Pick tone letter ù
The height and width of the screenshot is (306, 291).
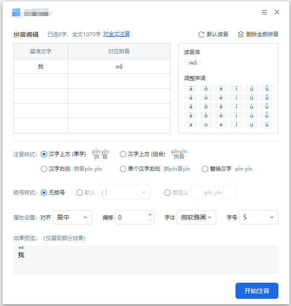click(252, 115)
